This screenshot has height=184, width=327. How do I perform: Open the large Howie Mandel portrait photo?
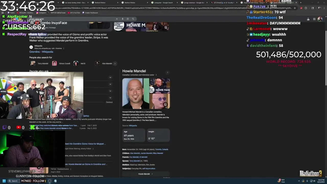136,94
